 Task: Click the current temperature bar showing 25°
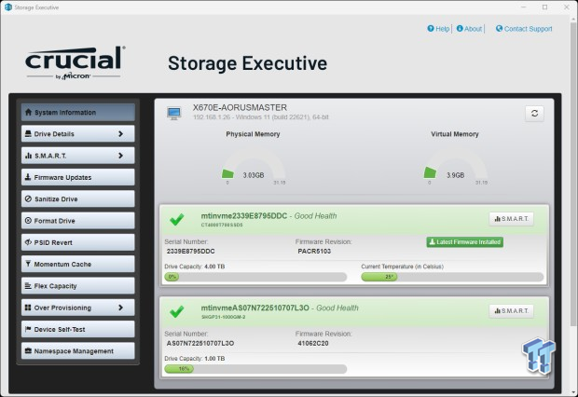[452, 277]
